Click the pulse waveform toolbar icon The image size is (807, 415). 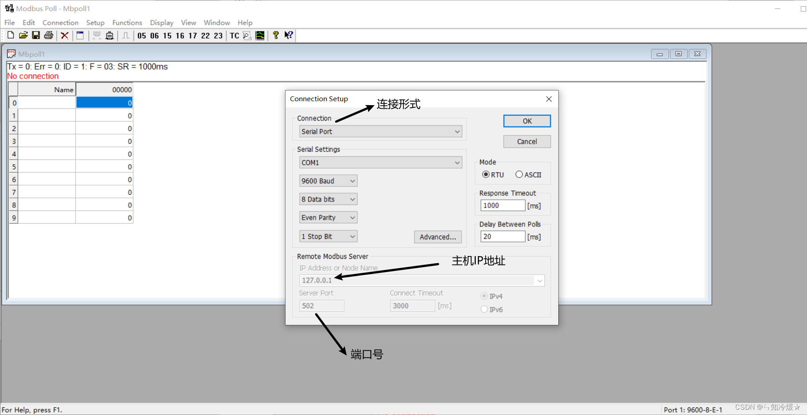[x=126, y=36]
